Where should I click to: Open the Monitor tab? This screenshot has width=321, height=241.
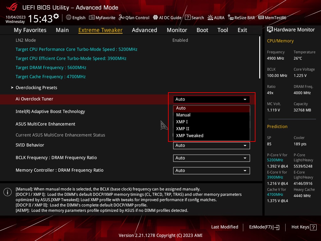[177, 30]
